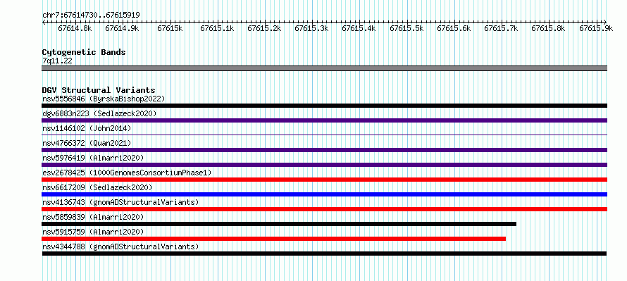Click the 67615k ruler tick label
Viewport: 627px width, 281px height.
click(x=170, y=28)
